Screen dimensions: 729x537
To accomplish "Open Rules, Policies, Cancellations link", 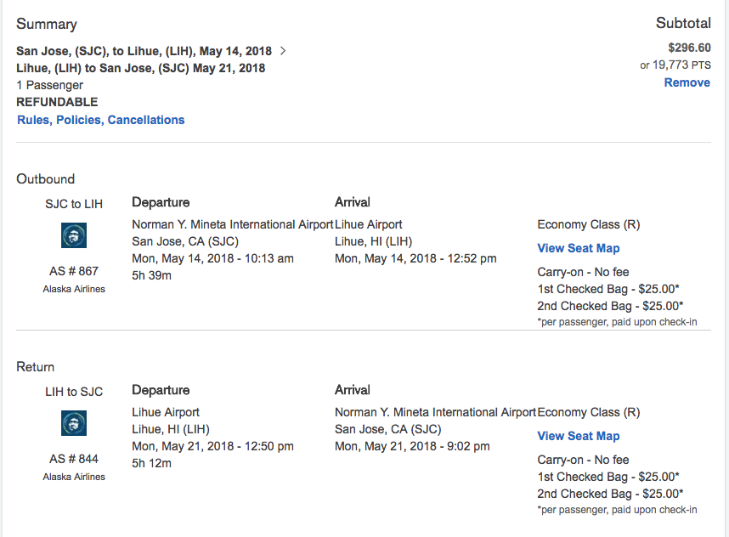I will [100, 120].
